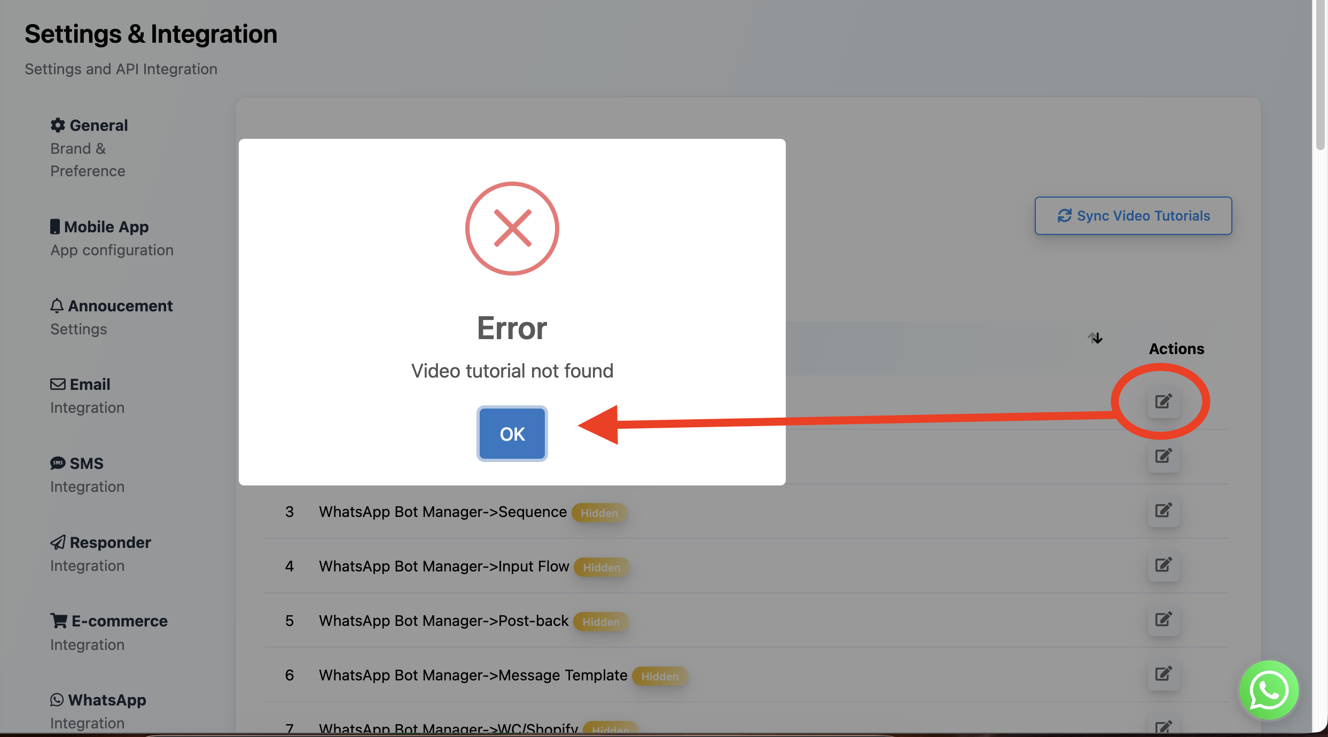This screenshot has height=737, width=1328.
Task: Click edit icon for first tutorial row
Action: coord(1163,402)
